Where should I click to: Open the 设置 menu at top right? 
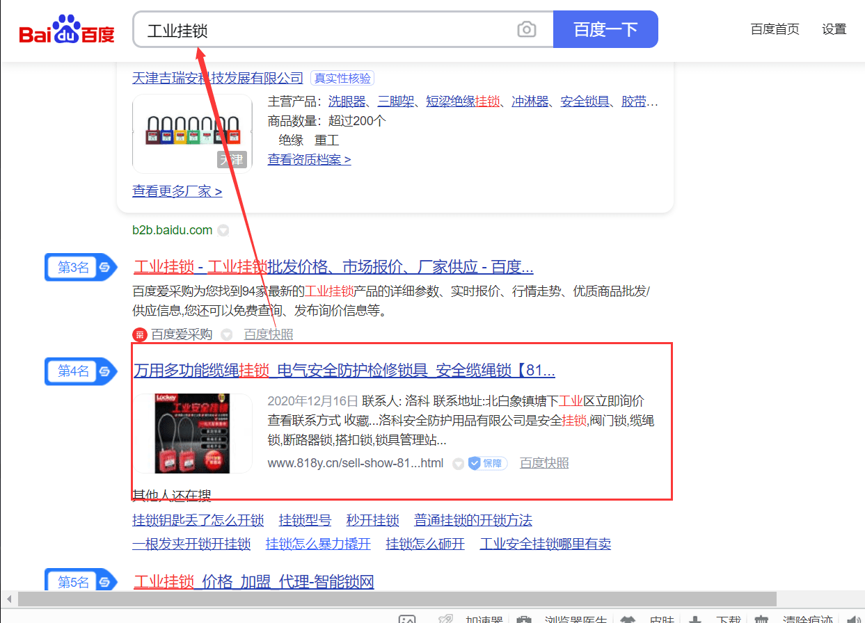pos(834,29)
